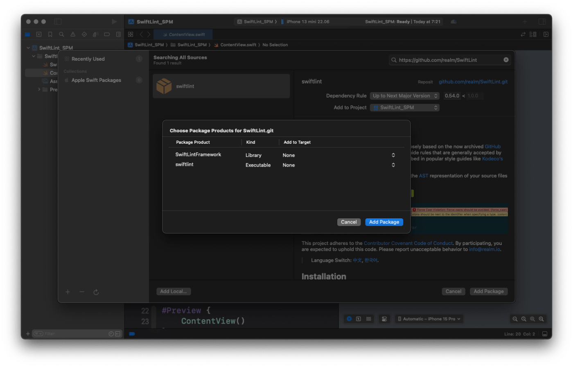Open the Breakpoint navigator
The width and height of the screenshot is (573, 367).
[x=107, y=34]
